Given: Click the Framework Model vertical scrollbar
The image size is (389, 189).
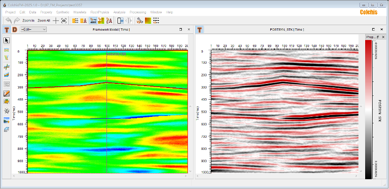Looking at the screenshot, I should (190, 138).
